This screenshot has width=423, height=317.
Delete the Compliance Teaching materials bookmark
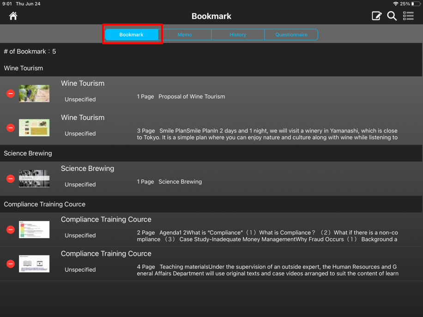pos(11,264)
